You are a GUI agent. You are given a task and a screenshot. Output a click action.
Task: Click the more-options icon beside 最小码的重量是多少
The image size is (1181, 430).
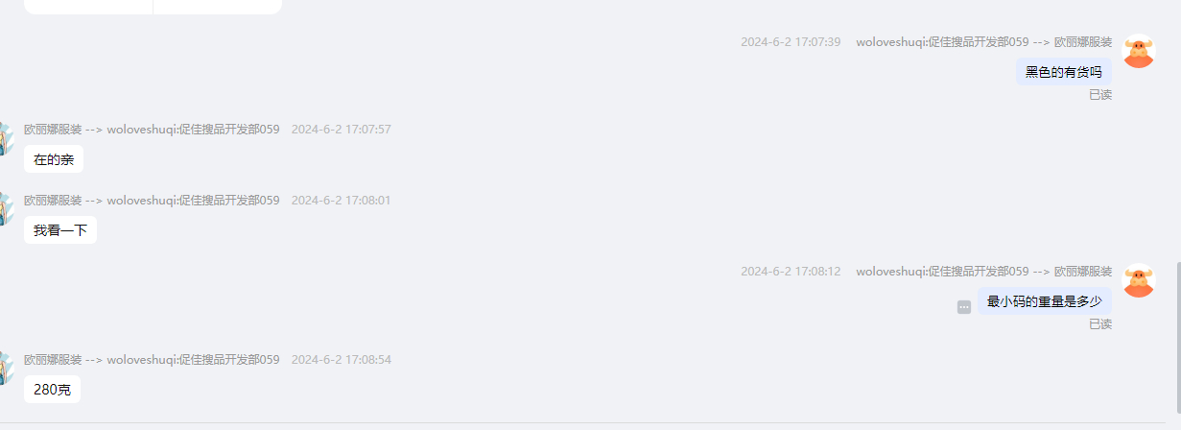(964, 307)
